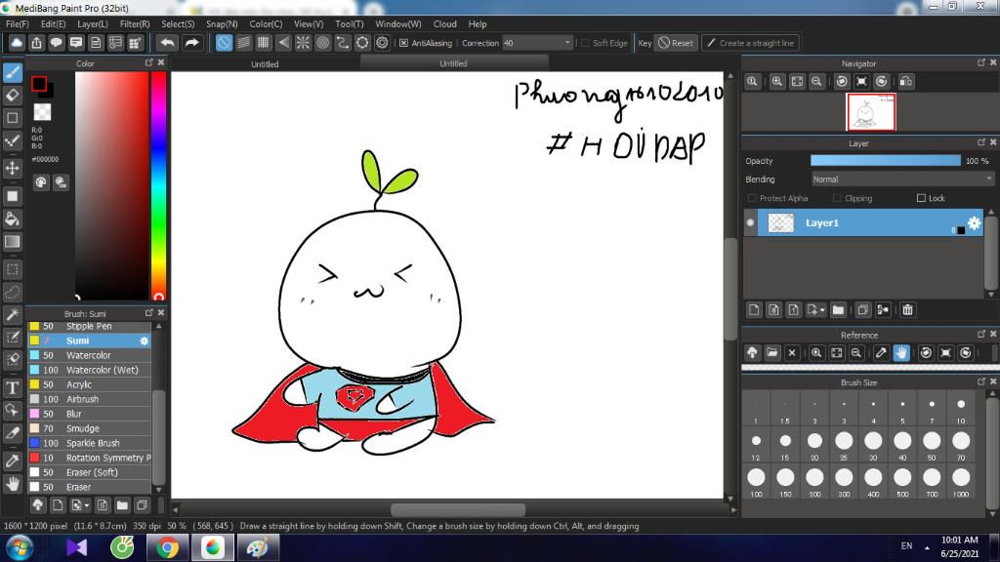Image resolution: width=1000 pixels, height=562 pixels.
Task: Enable Protect Alpha checkbox
Action: click(751, 198)
